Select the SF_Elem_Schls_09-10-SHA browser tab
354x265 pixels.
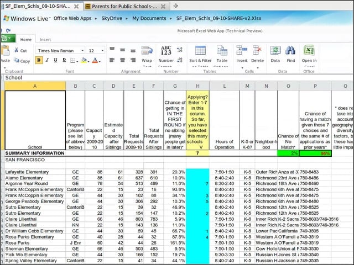pos(38,6)
